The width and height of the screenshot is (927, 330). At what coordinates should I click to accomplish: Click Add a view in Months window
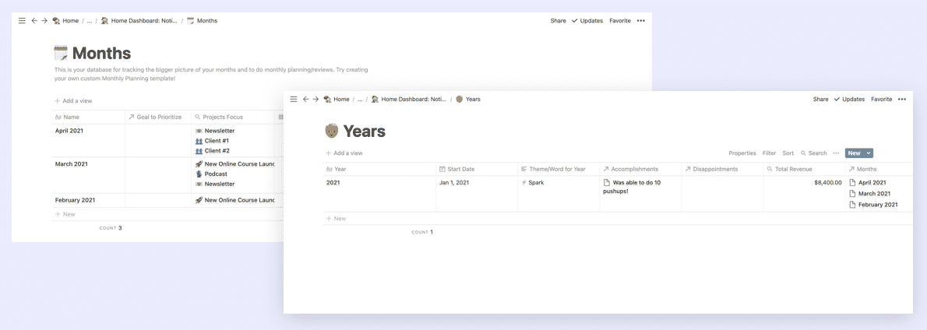(73, 101)
